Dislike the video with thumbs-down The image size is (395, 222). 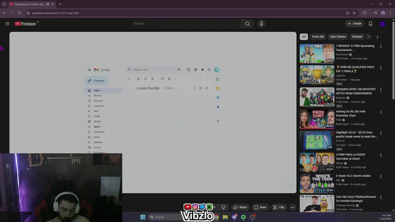(x=223, y=207)
